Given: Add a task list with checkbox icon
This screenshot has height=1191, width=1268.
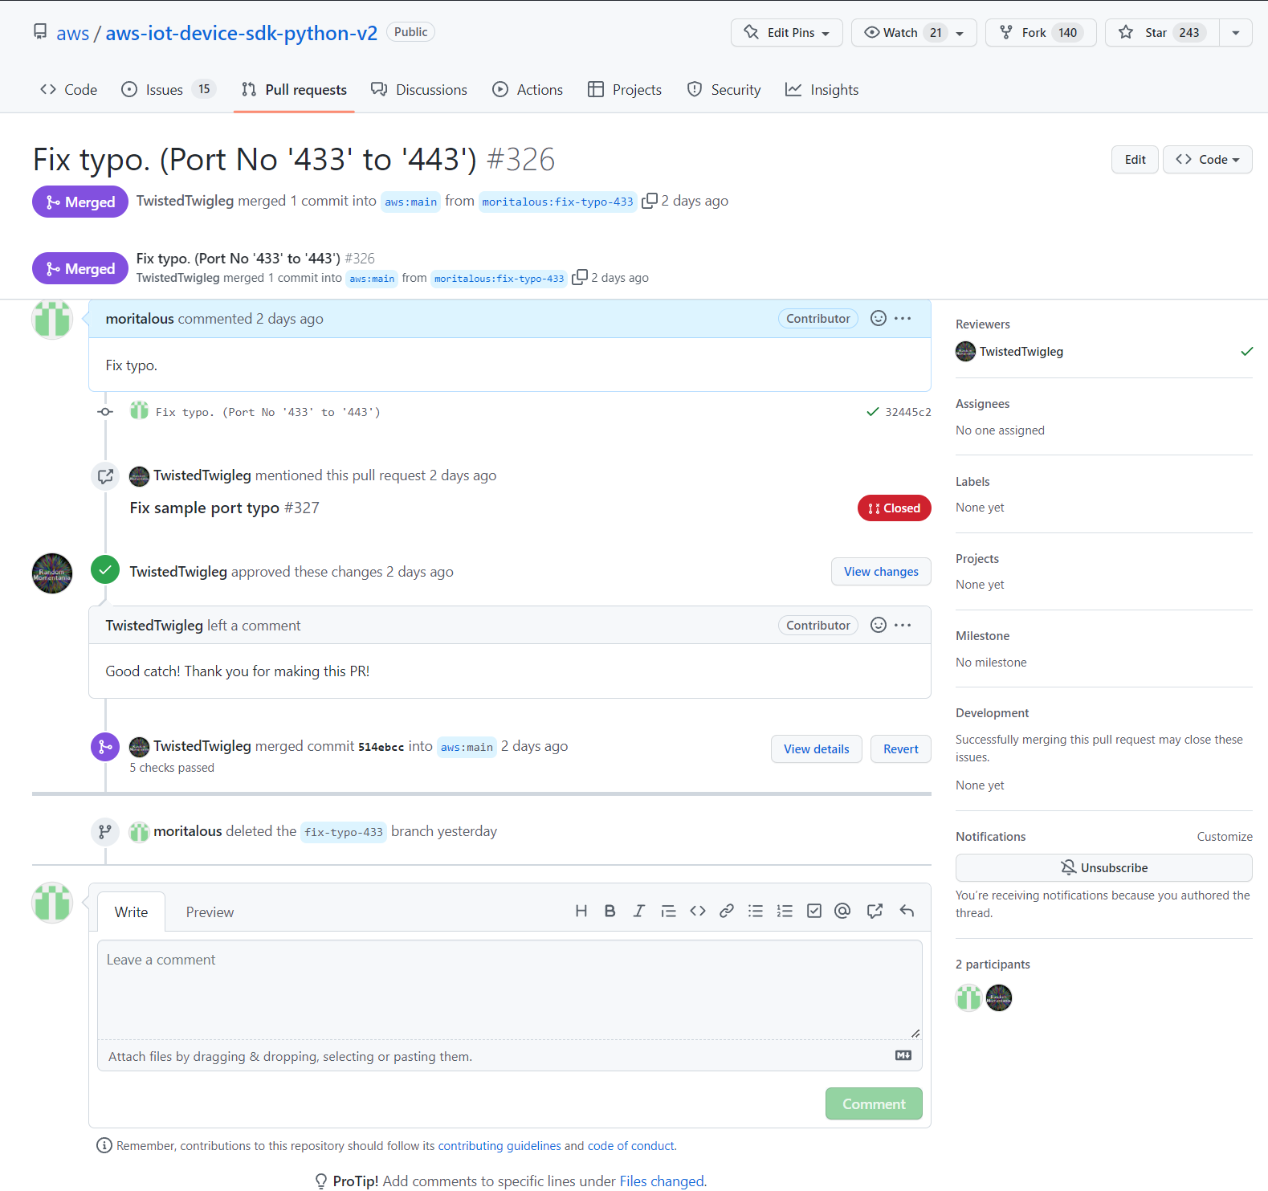Looking at the screenshot, I should (x=813, y=911).
